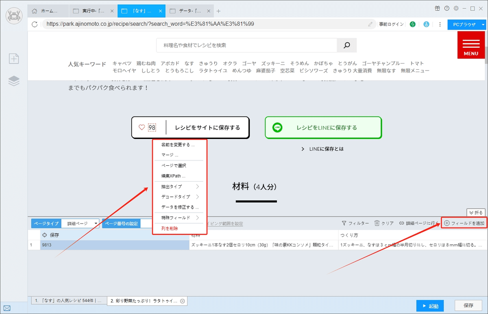The height and width of the screenshot is (314, 488).
Task: Click 事前ログイン pre-login button
Action: coord(391,24)
